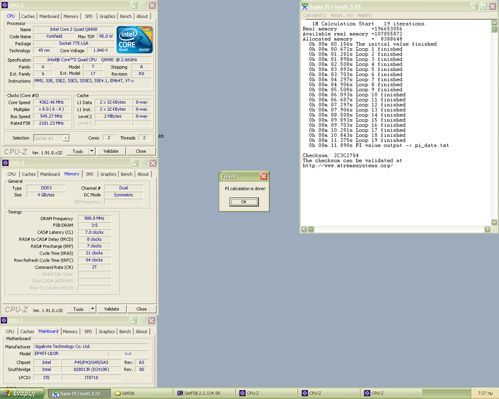Open the About tab in top CPU-Z window
The width and height of the screenshot is (499, 399).
[142, 16]
